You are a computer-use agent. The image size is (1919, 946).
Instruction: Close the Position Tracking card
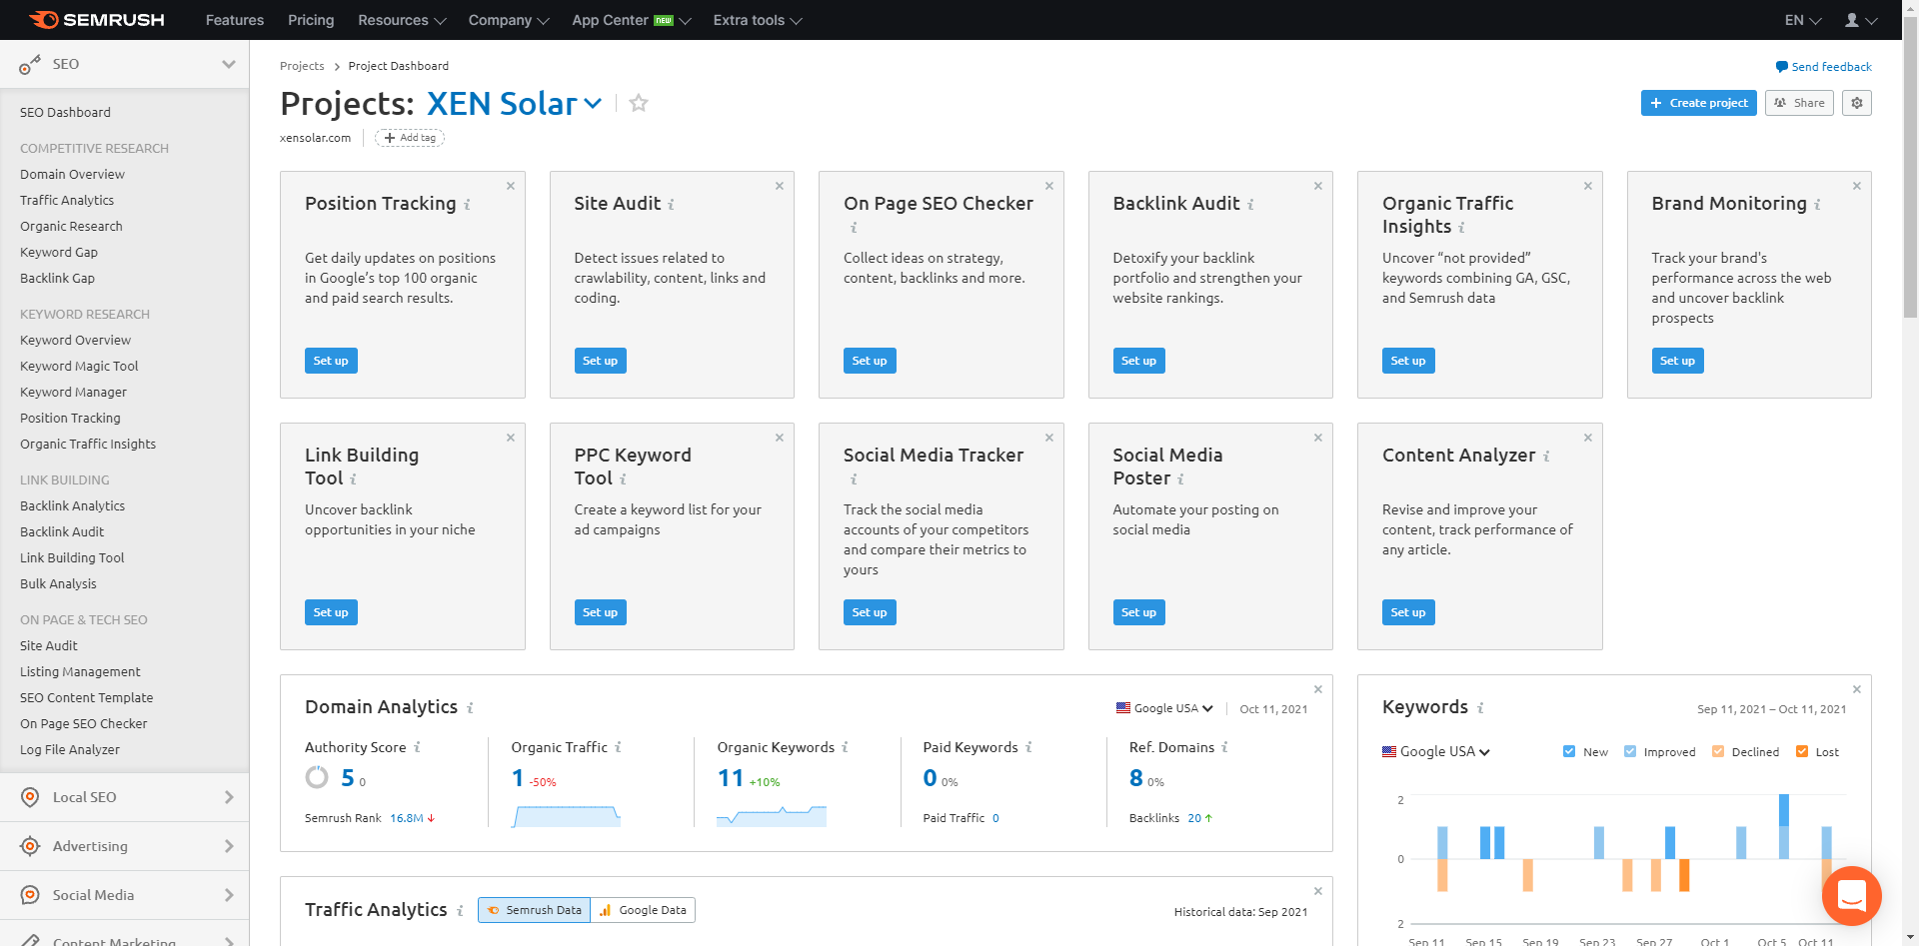(510, 186)
